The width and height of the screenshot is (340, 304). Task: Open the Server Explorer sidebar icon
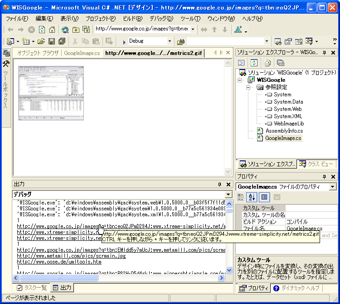(6, 53)
